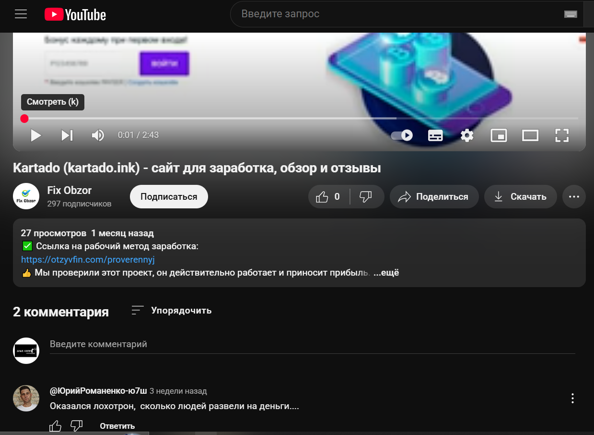Image resolution: width=594 pixels, height=435 pixels.
Task: Open player settings gear
Action: pyautogui.click(x=467, y=135)
